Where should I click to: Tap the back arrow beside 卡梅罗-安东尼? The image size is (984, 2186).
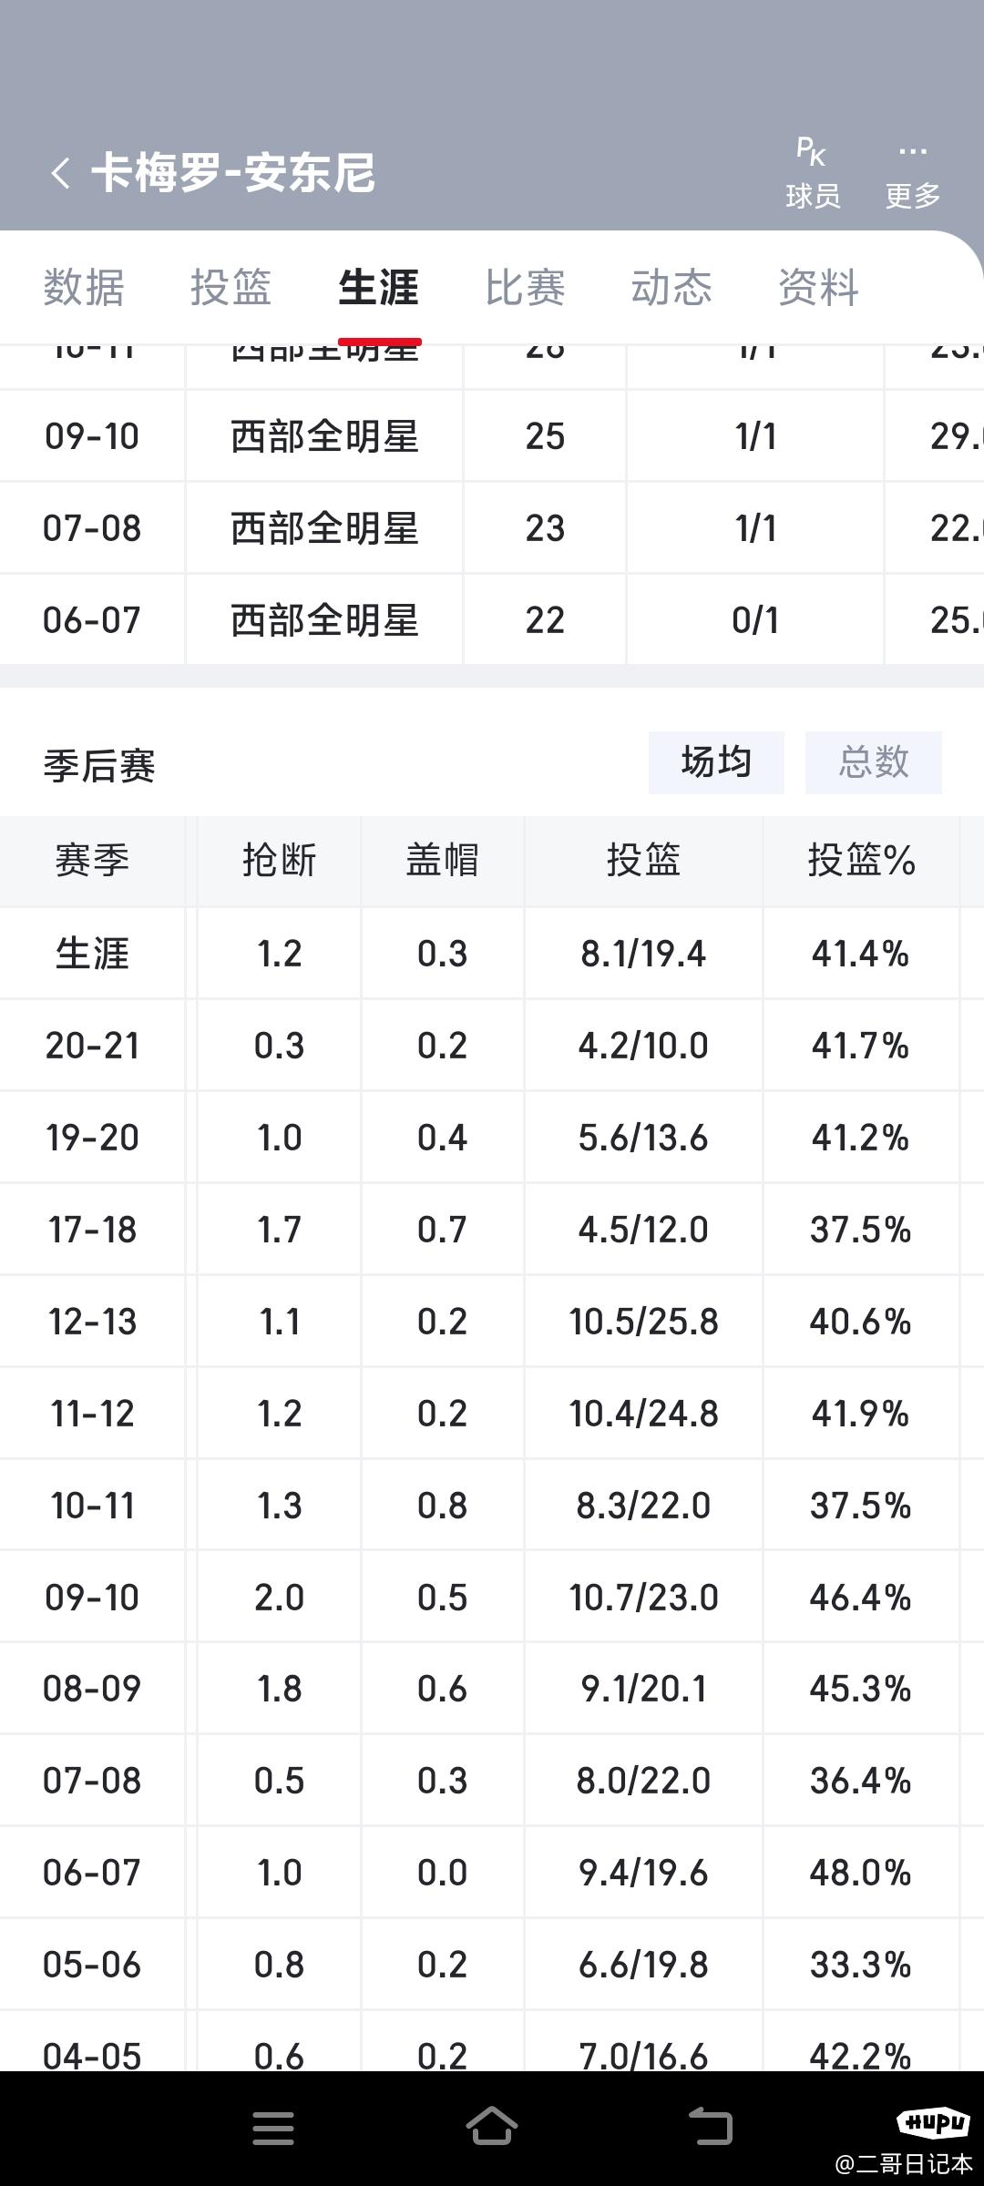pyautogui.click(x=60, y=173)
